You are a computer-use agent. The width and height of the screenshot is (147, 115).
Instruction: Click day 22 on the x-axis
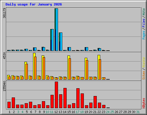99,112
